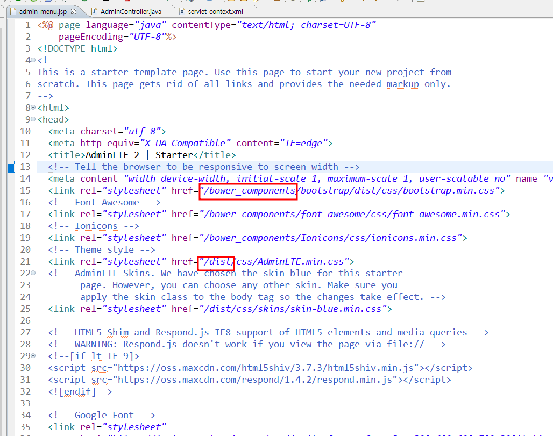Click the rel="stylesheet" attribute on line 35
Screen dimensions: 553x436
pos(123,427)
